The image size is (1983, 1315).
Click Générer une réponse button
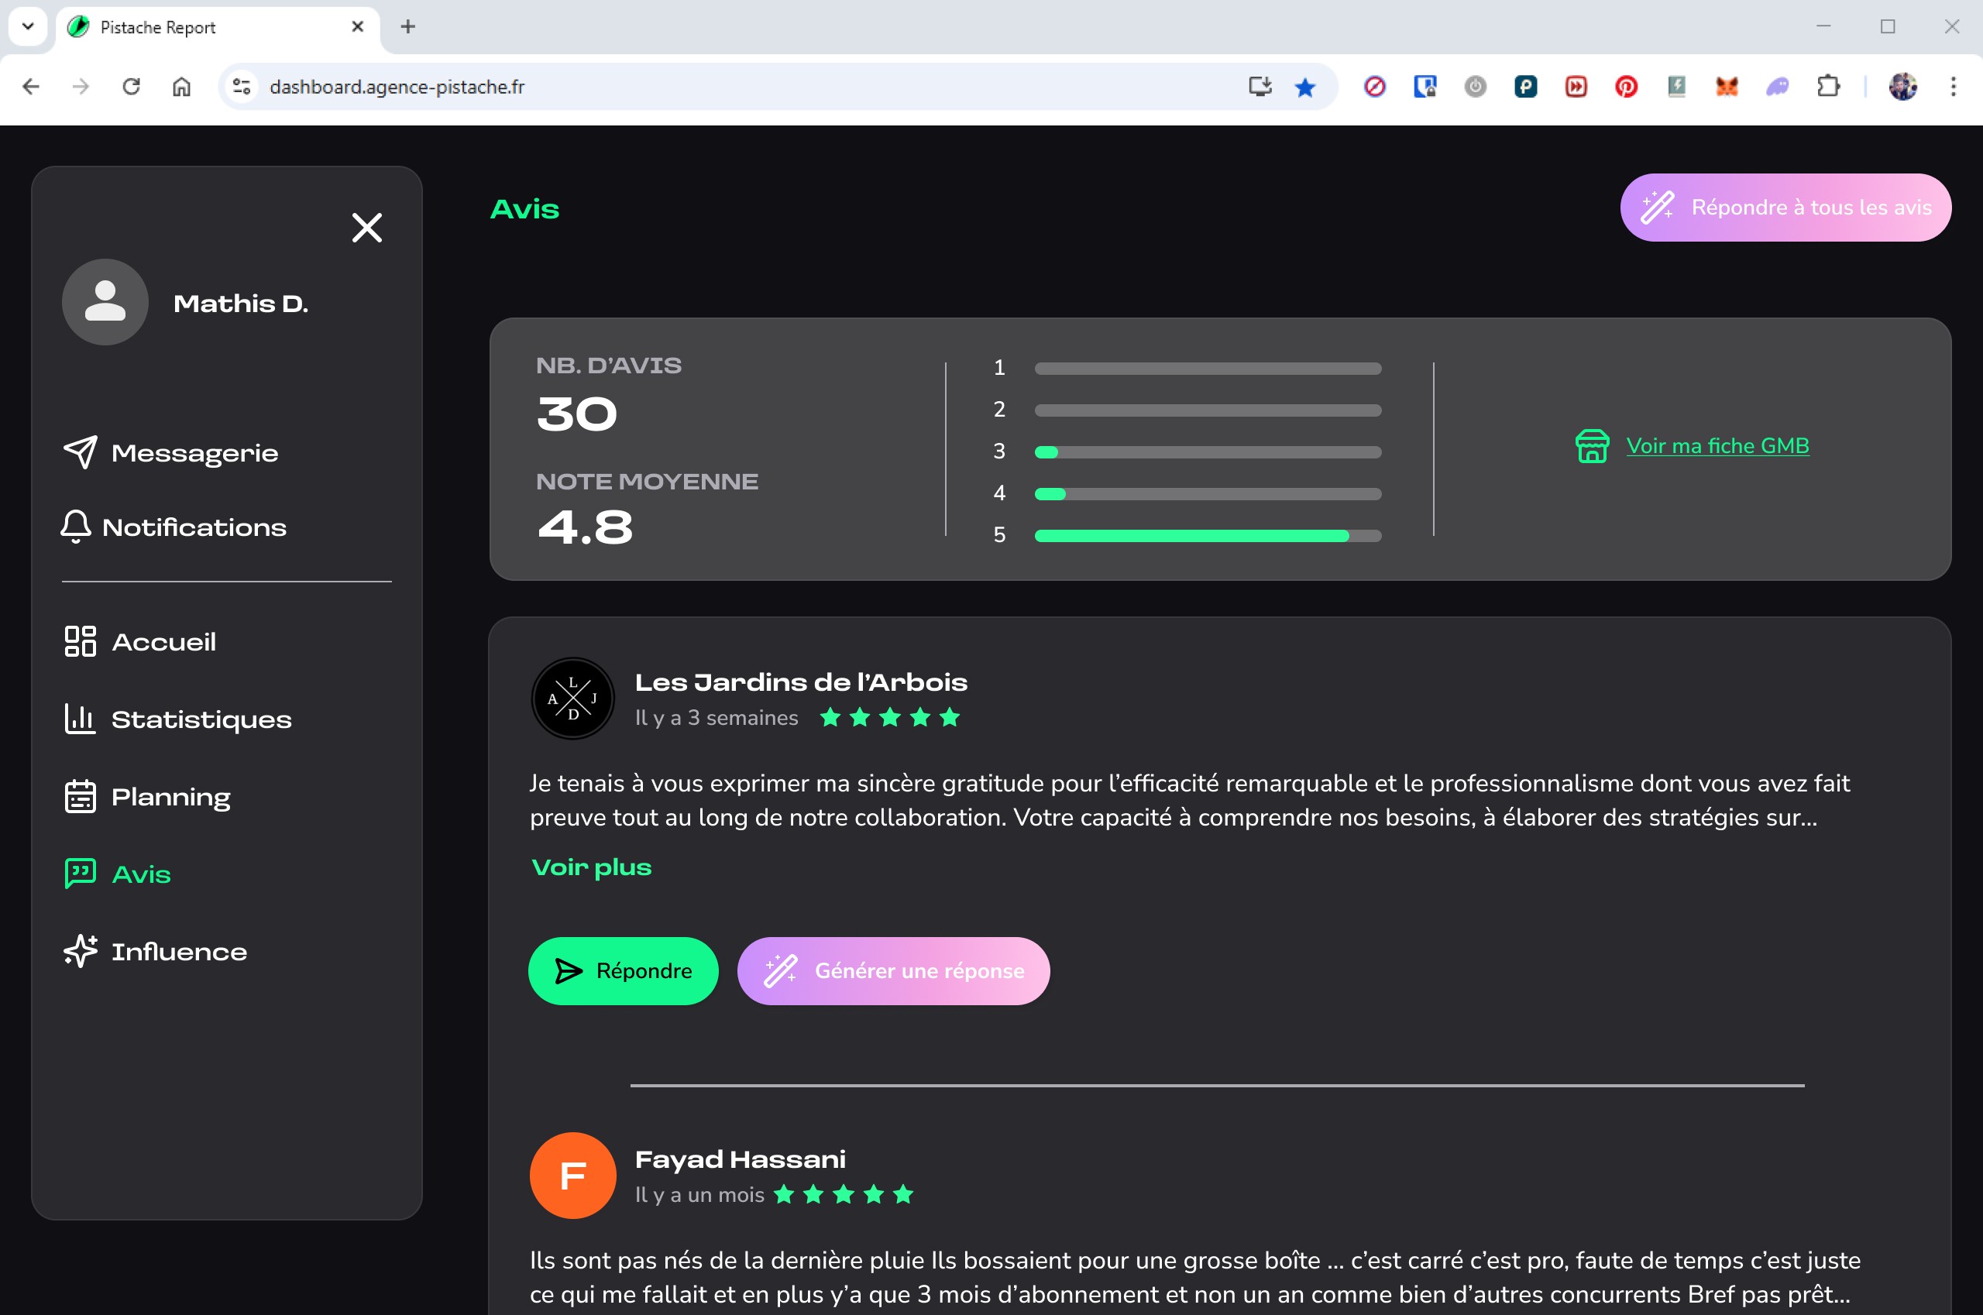click(893, 971)
